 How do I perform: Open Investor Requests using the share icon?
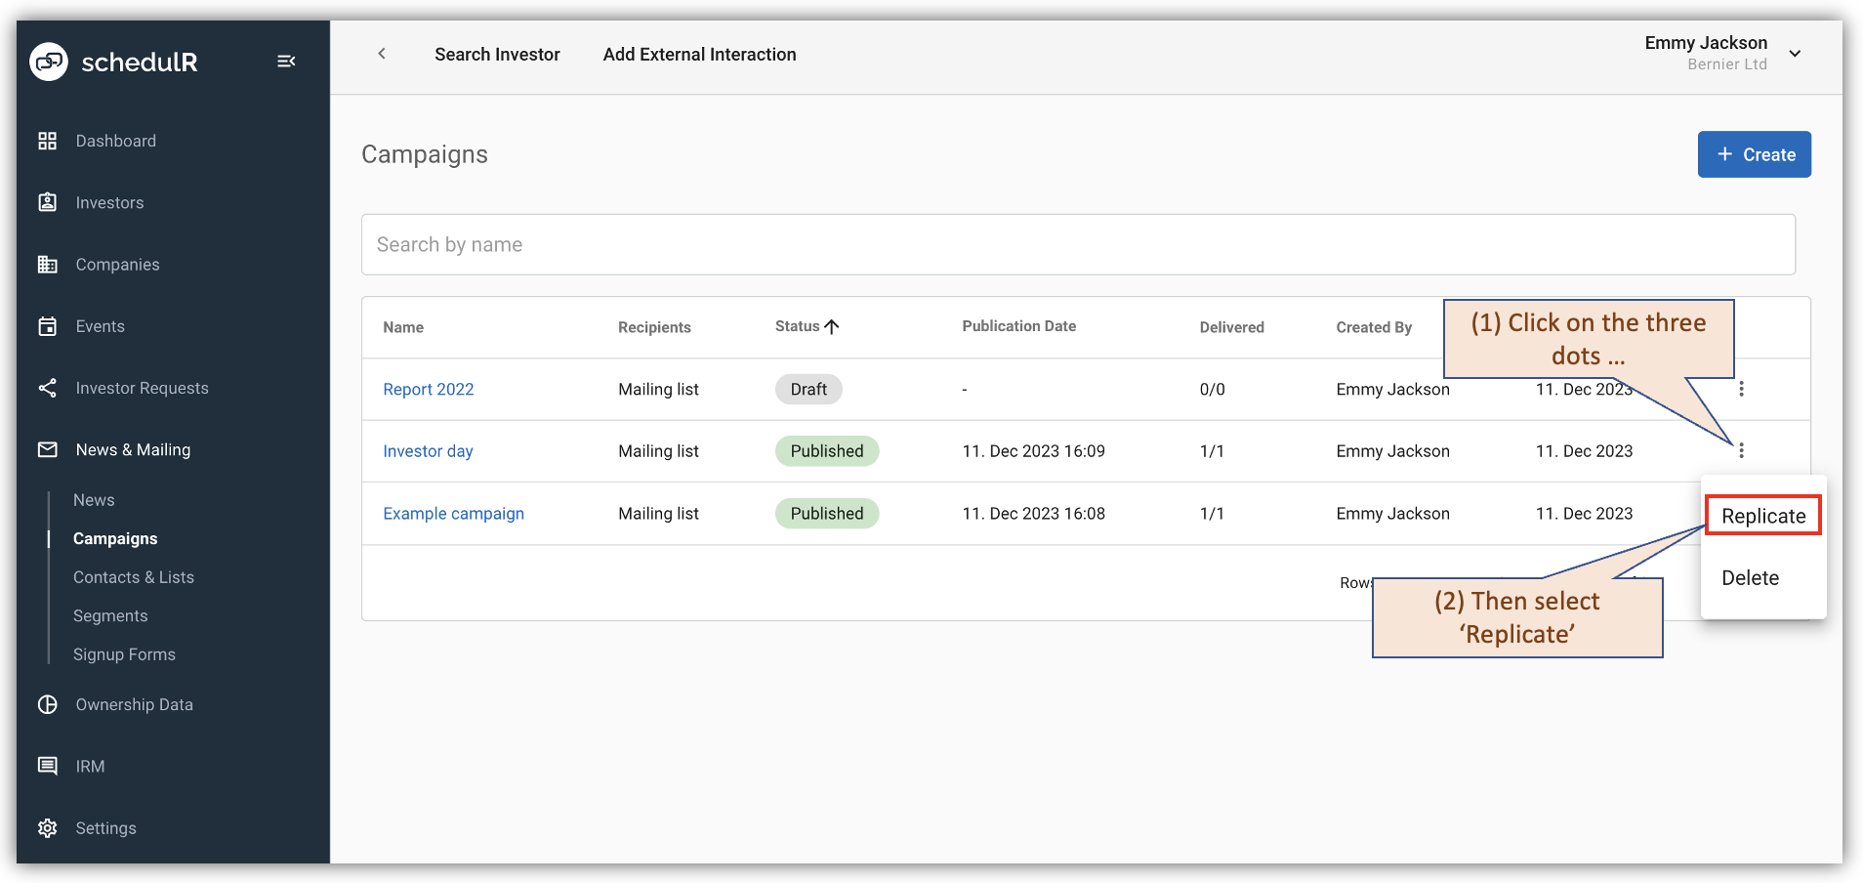coord(48,388)
